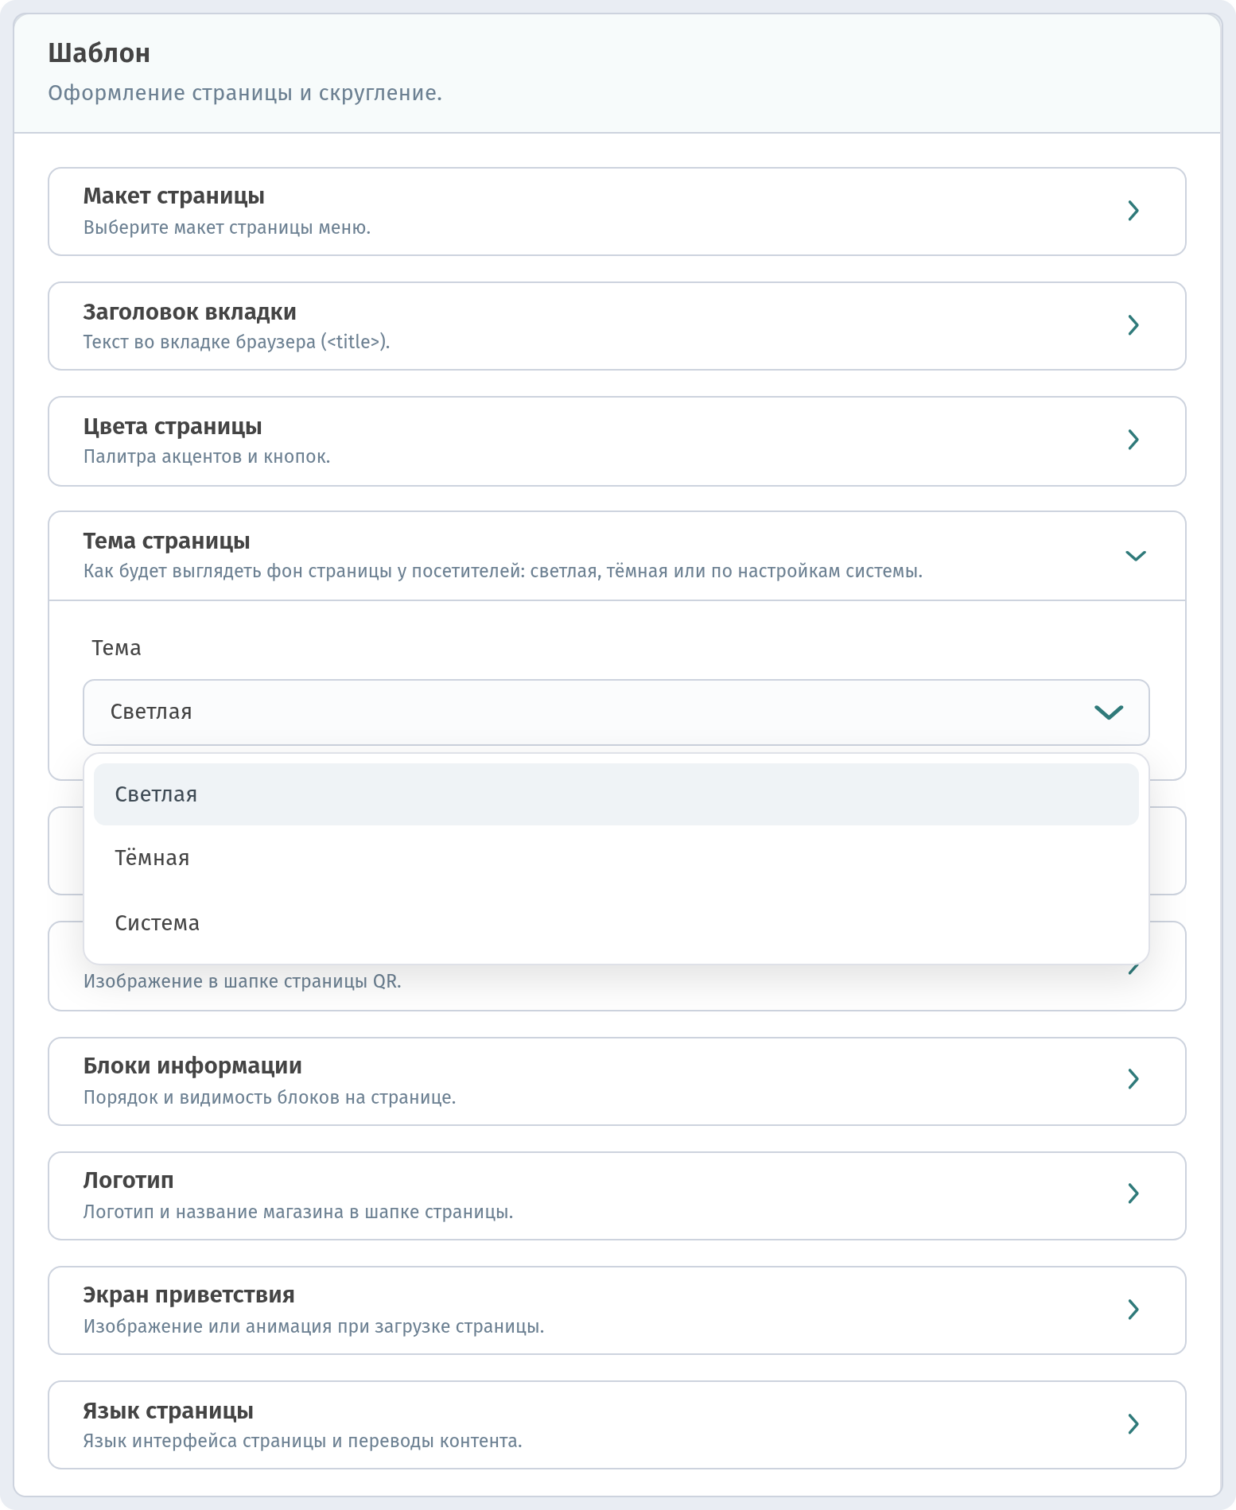Click 'Выберите макет страницы меню.' description
Screen dimensions: 1236x1510
[227, 227]
